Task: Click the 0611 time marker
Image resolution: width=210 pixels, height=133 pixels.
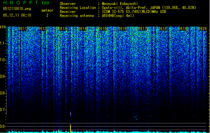Action: (23, 29)
